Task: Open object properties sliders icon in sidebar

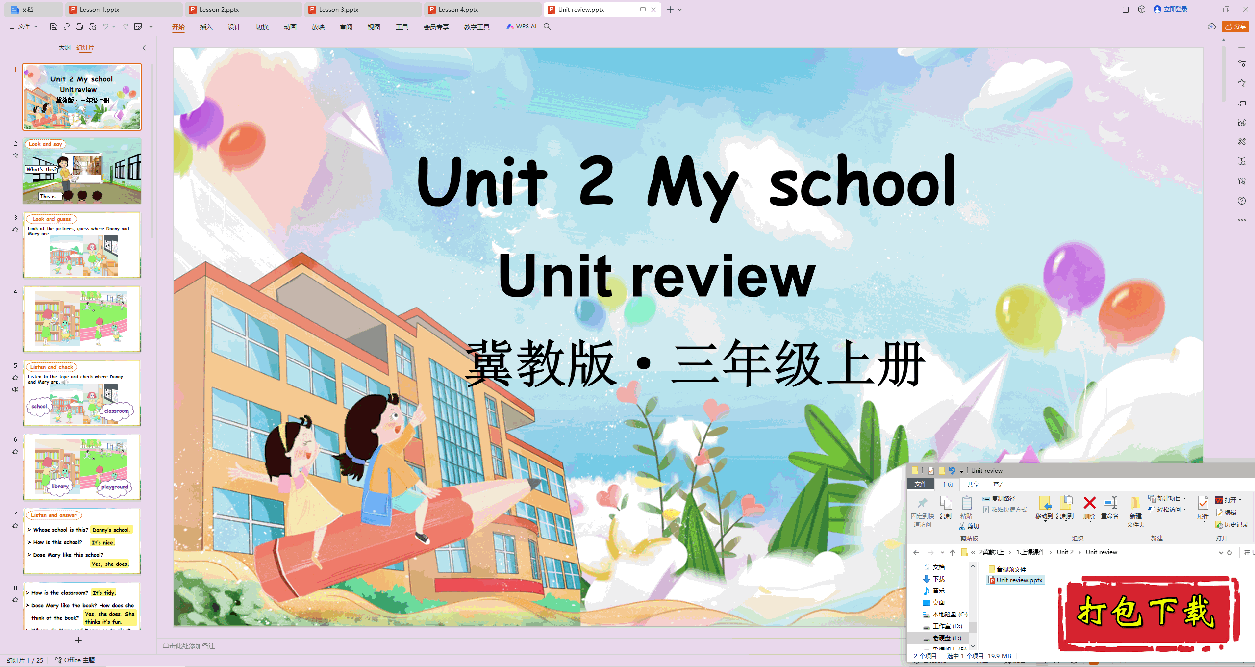Action: [1242, 63]
